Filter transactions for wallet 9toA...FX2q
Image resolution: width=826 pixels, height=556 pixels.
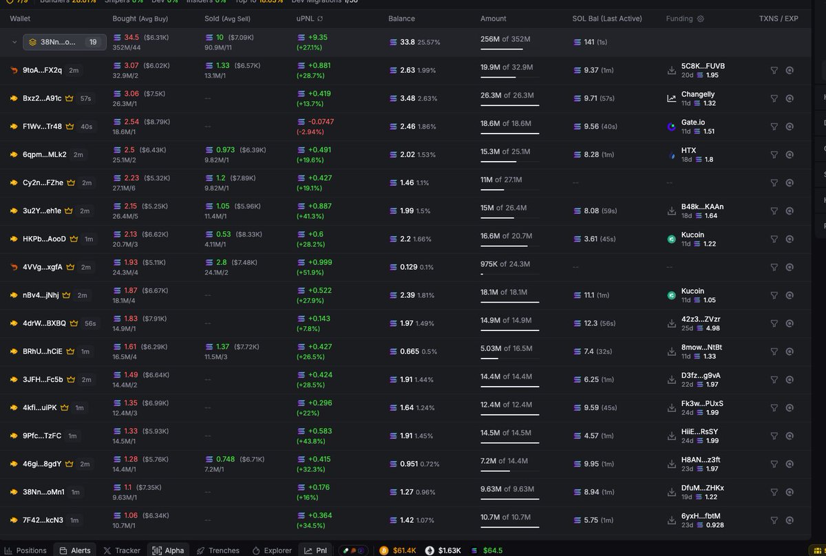[x=774, y=70]
